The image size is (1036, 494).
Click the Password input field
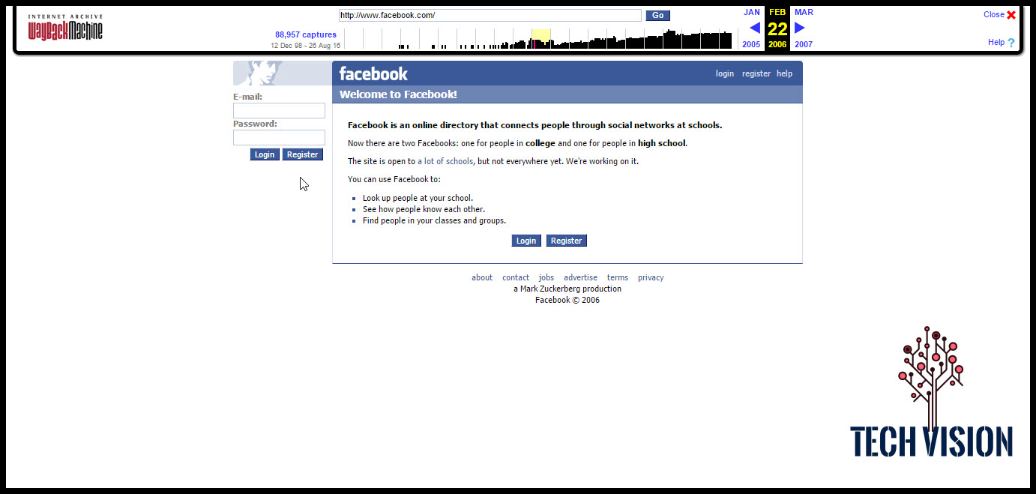point(279,138)
